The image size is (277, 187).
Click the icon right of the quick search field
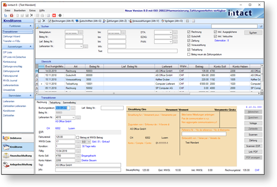point(261,26)
